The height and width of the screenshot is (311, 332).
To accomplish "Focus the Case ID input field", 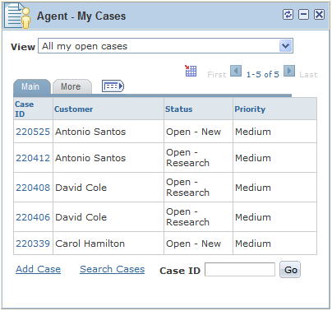I will (x=240, y=269).
